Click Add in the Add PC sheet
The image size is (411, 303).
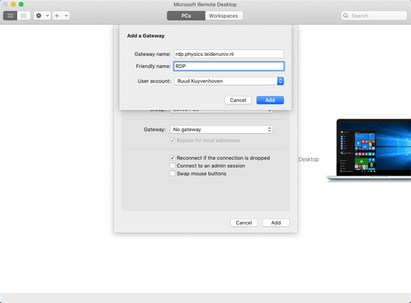click(x=276, y=222)
